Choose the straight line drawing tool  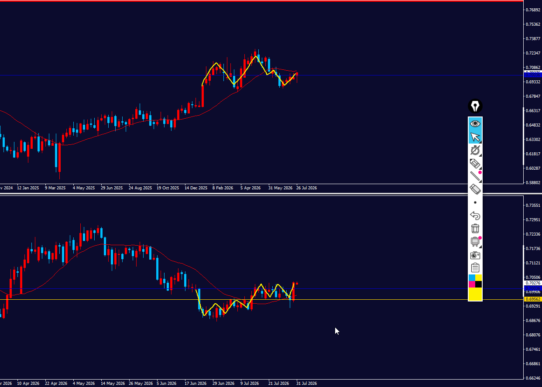(475, 176)
